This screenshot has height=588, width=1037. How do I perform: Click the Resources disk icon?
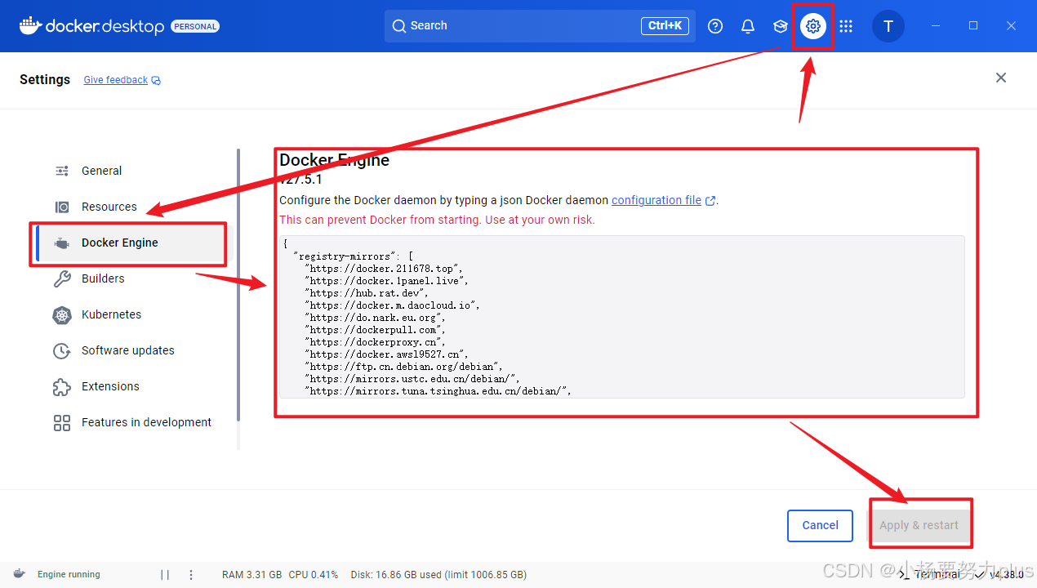click(x=62, y=207)
